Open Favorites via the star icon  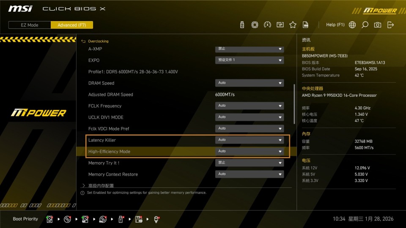tap(293, 25)
